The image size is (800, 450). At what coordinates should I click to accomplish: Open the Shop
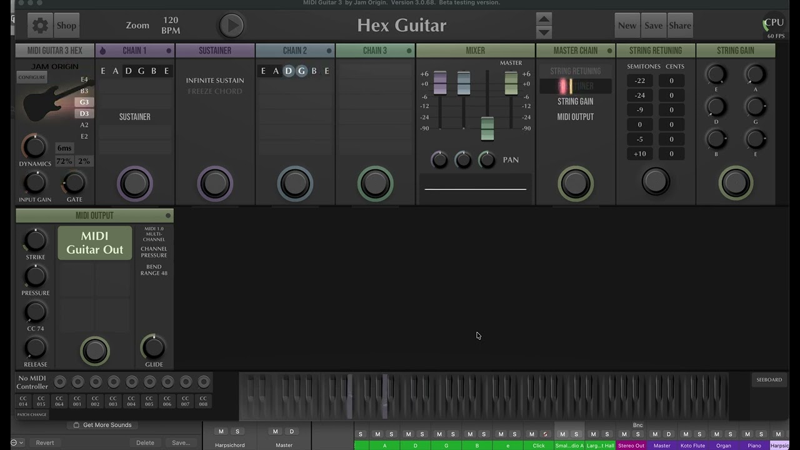tap(66, 26)
